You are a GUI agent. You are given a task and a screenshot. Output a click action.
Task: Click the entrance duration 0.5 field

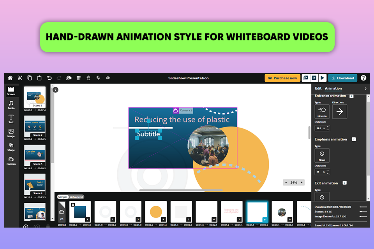pyautogui.click(x=320, y=128)
